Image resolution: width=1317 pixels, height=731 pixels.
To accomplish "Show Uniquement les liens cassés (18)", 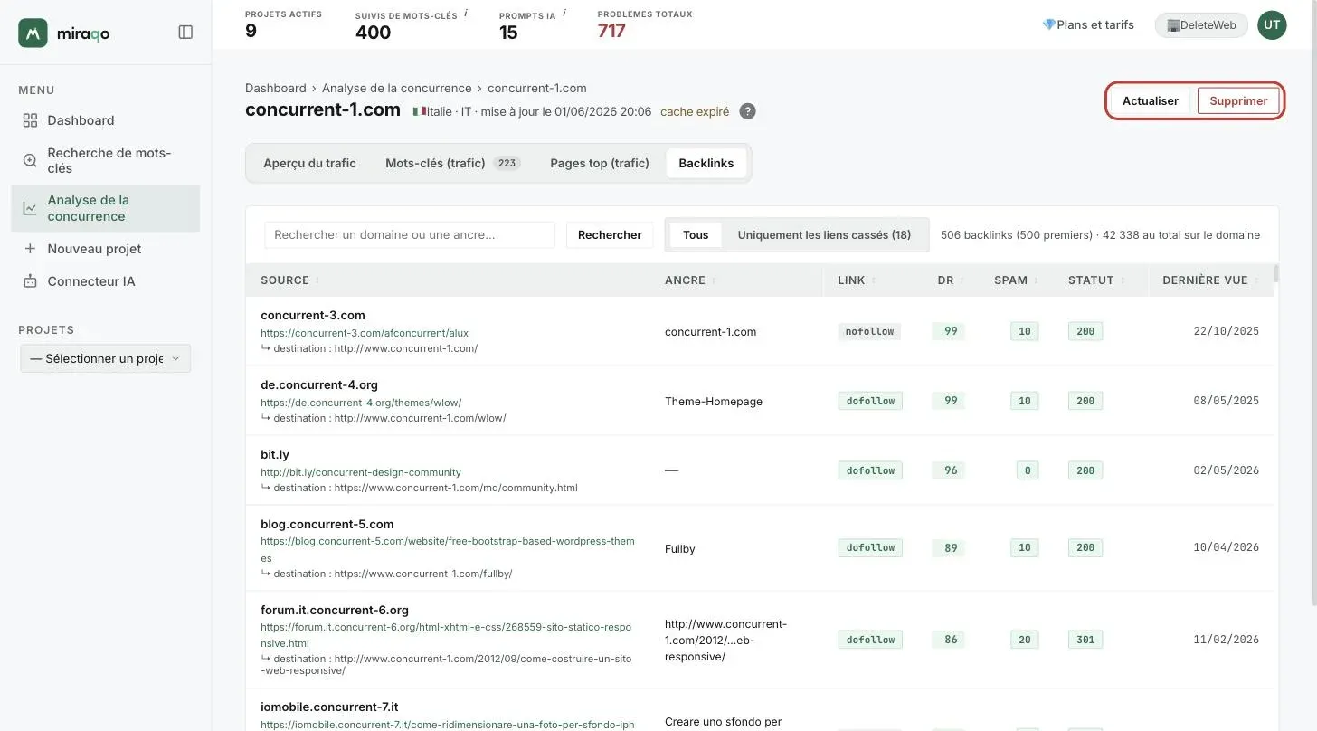I will 824,234.
